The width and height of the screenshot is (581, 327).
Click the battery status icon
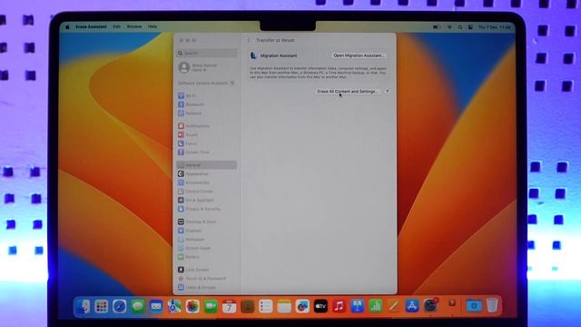pyautogui.click(x=437, y=27)
